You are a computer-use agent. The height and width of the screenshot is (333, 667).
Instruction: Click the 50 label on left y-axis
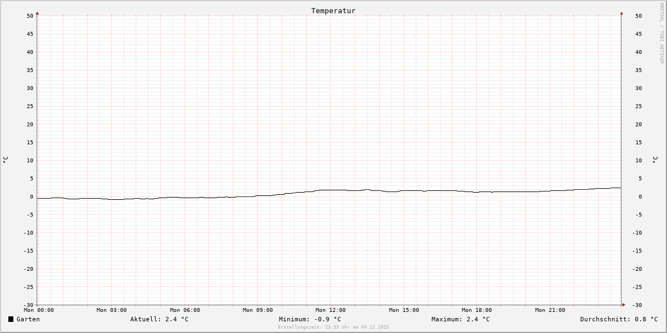click(x=30, y=16)
